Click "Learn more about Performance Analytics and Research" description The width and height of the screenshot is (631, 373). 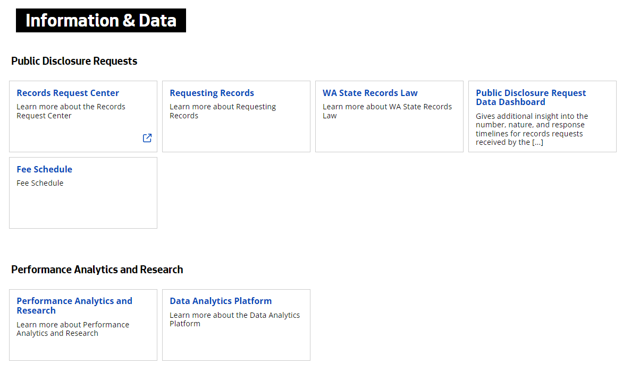click(73, 329)
